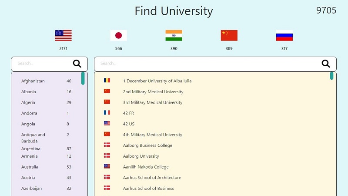Choose Argentina from the country list
The image size is (348, 196).
coord(30,149)
